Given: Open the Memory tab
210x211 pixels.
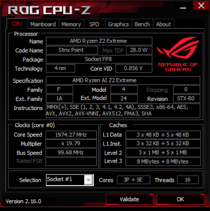Looking at the screenshot, I should point(71,24).
